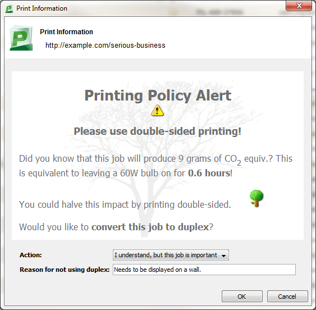Screen dimensions: 316x310
Task: Click the green tree icon
Action: (x=257, y=198)
